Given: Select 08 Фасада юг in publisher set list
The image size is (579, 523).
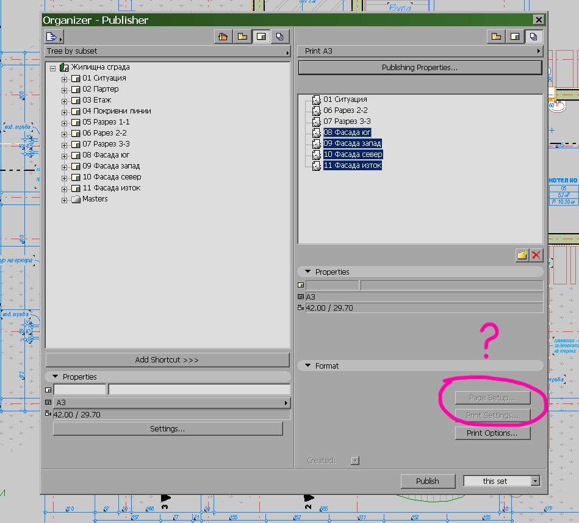Looking at the screenshot, I should (347, 132).
